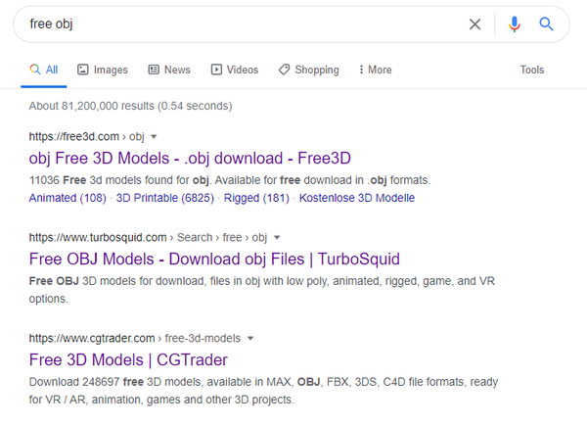
Task: Click the Shopping tag icon
Action: [x=284, y=71]
